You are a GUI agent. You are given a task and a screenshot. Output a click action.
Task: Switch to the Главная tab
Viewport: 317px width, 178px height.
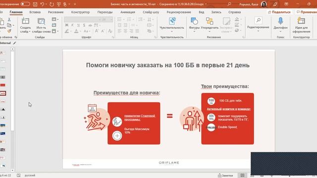[16, 12]
